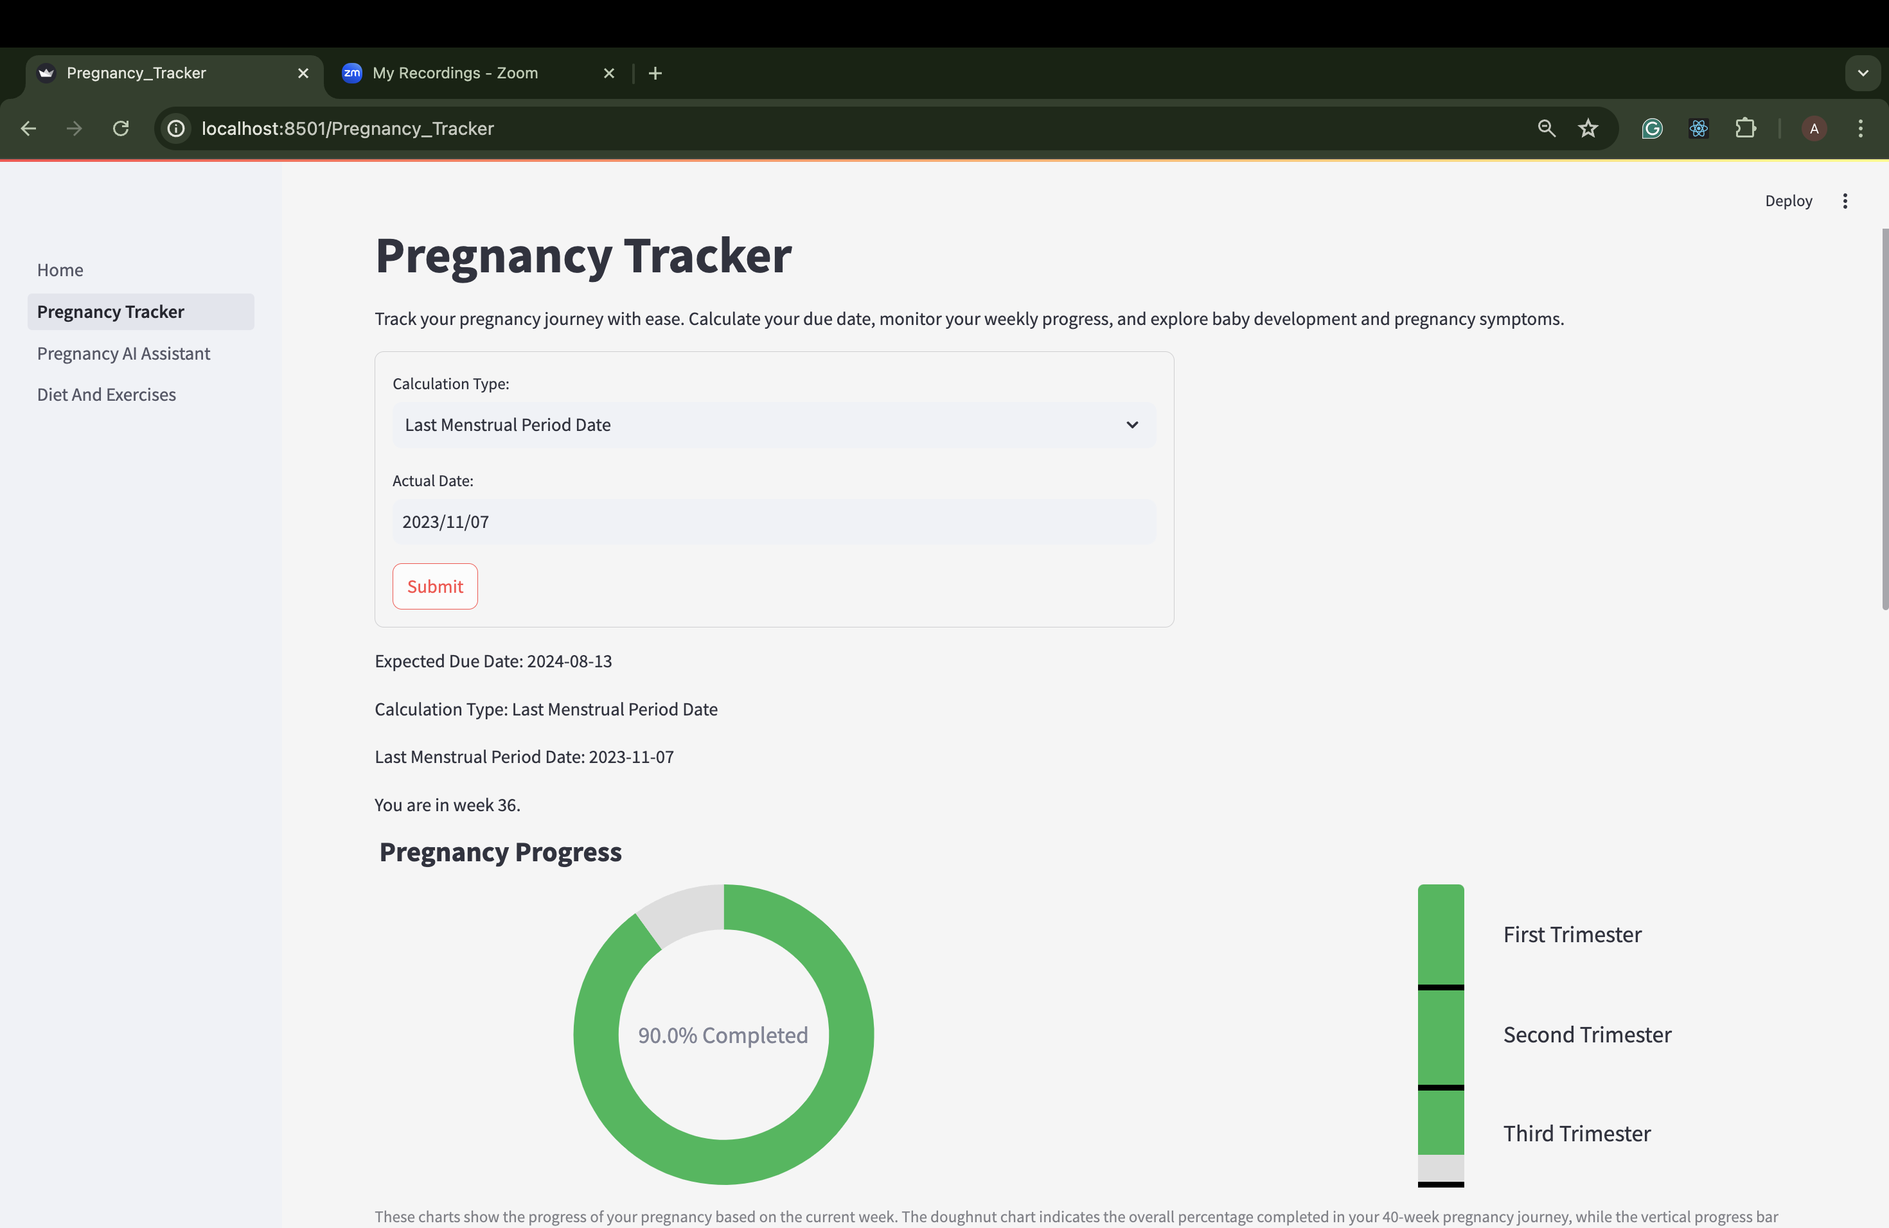Open the zoom magnifier icon in address bar

1546,128
